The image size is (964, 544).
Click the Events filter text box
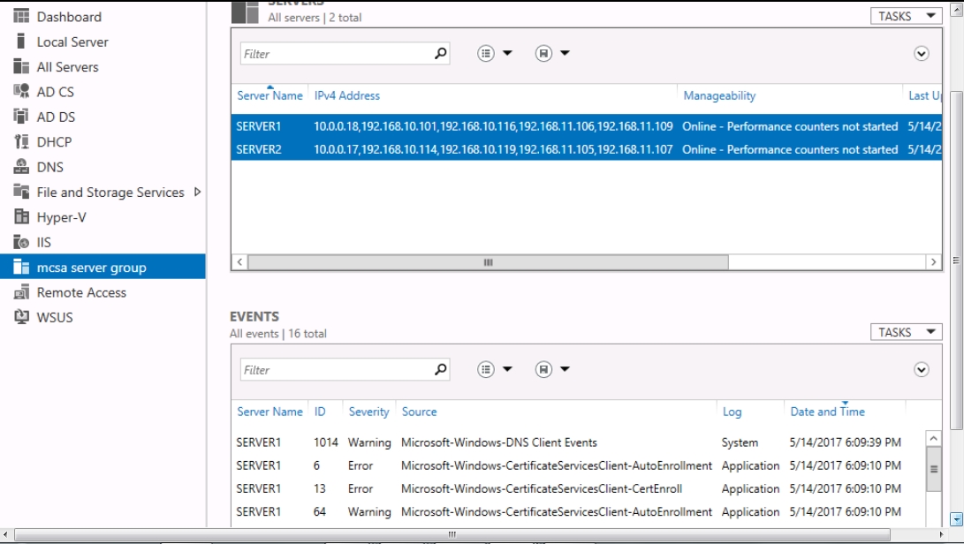[337, 369]
